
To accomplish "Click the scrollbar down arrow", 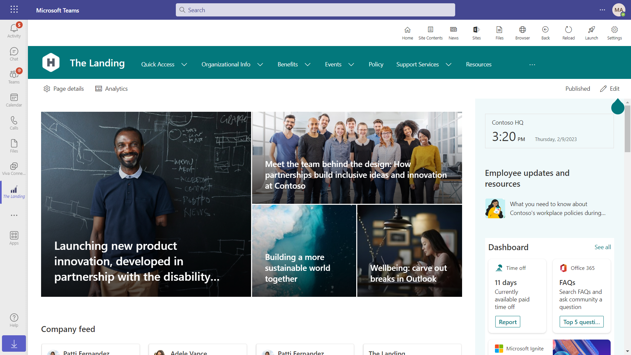I will click(x=627, y=351).
